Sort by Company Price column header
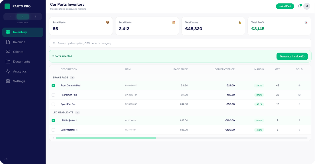Image resolution: width=315 pixels, height=164 pixels. point(225,69)
